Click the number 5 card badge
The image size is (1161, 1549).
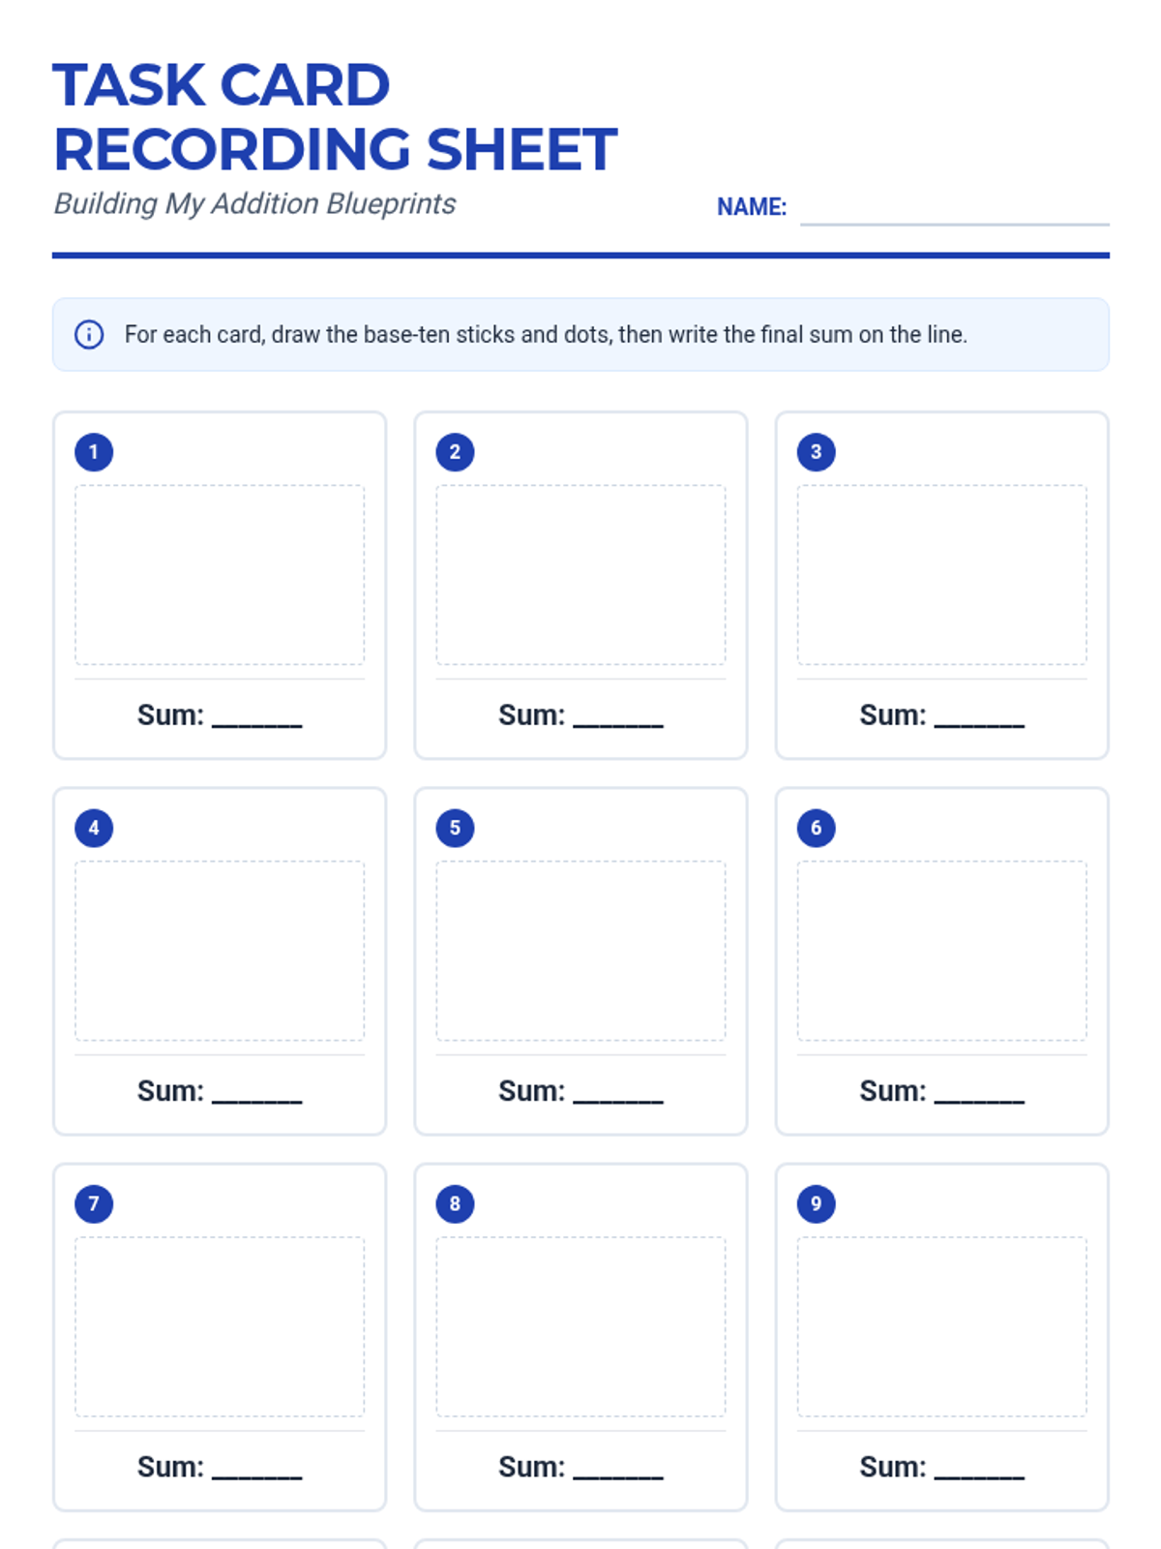tap(455, 828)
